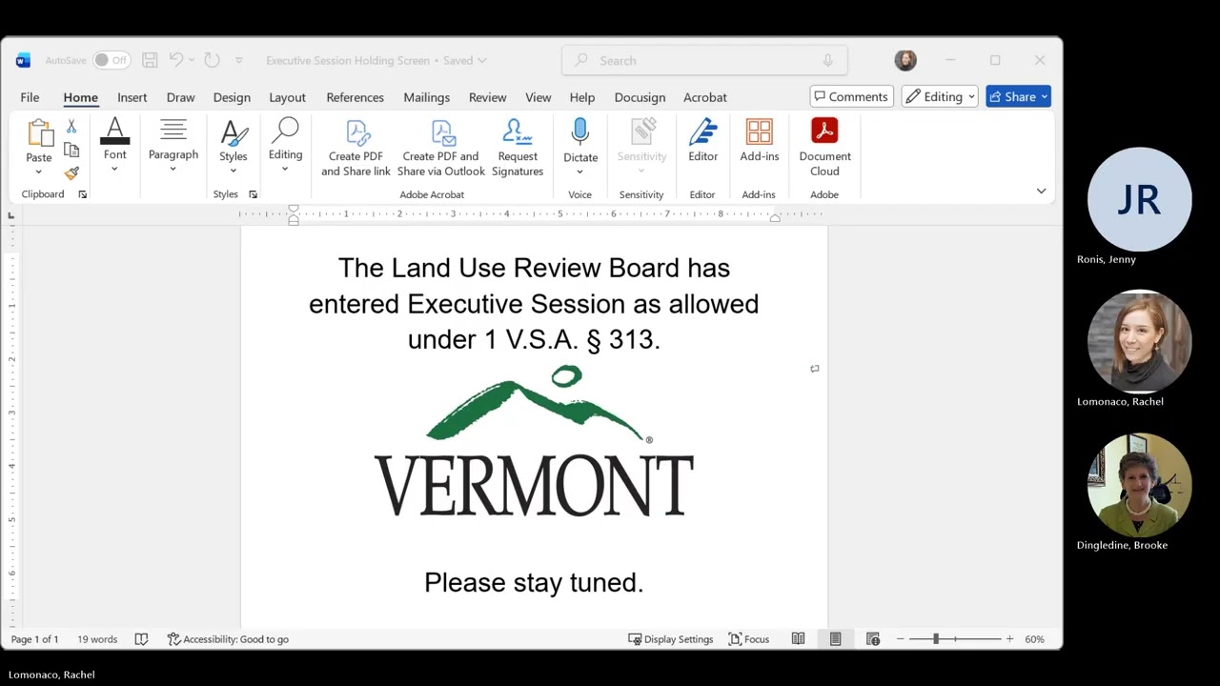Open the Customize Quick Access Toolbar dropdown

[238, 60]
